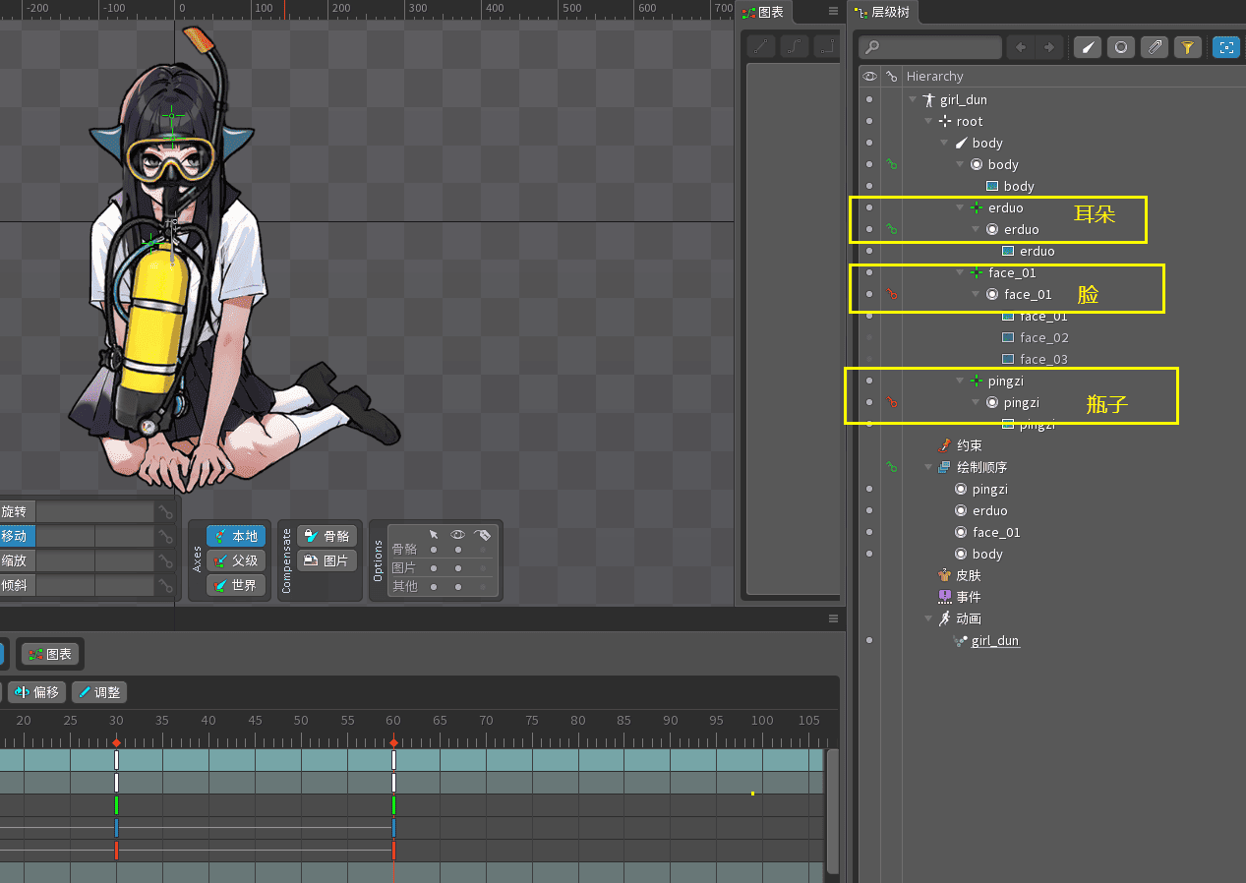1246x883 pixels.
Task: Click the 偏移 button above the timeline
Action: point(37,692)
